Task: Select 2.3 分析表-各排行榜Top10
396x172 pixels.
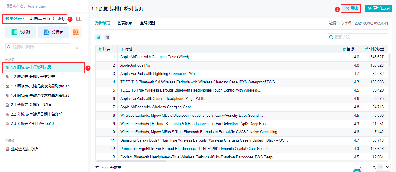Action: 32,123
